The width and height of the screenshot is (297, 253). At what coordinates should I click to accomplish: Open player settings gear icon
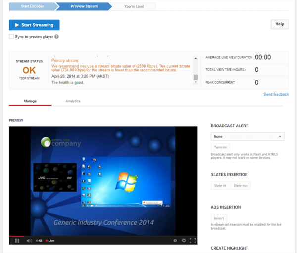(x=184, y=241)
